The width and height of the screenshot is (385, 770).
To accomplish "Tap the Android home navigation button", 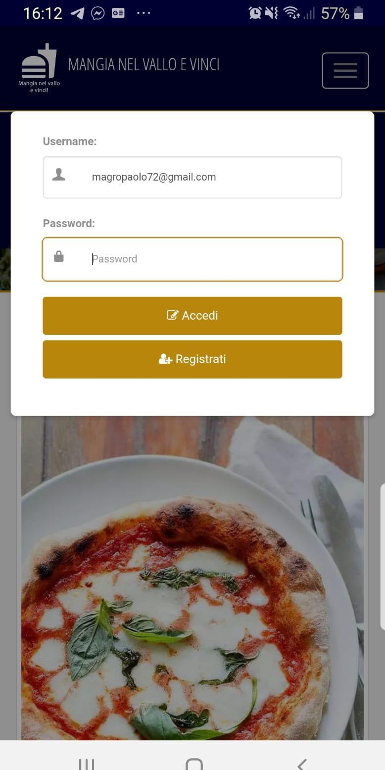I will click(x=194, y=763).
